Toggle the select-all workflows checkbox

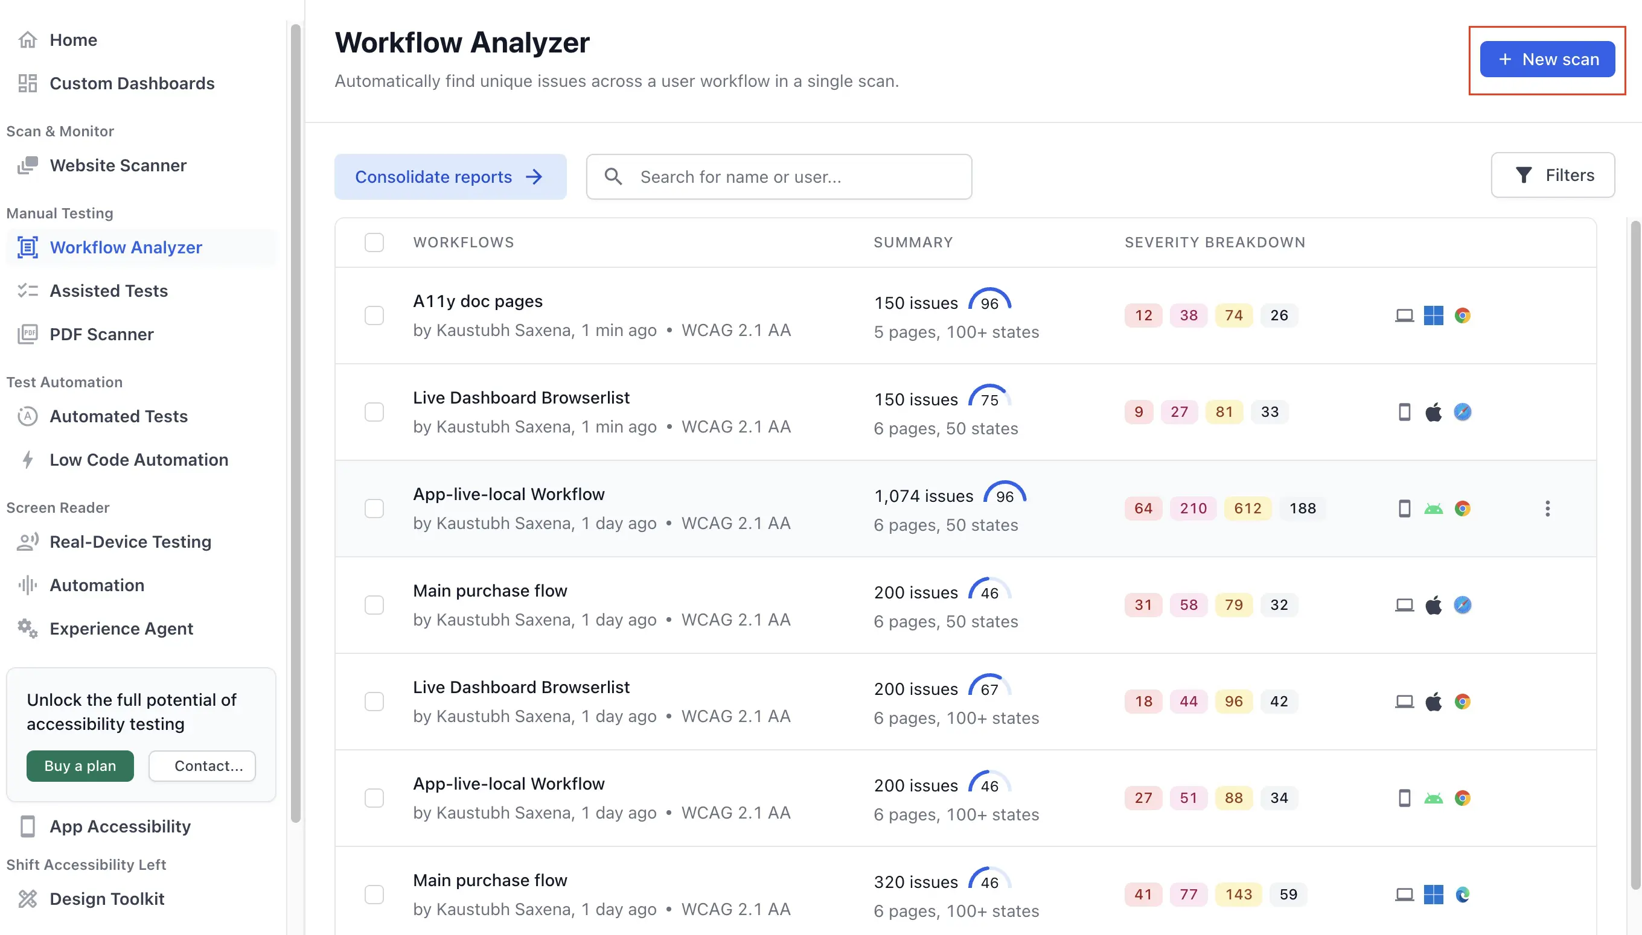pos(374,242)
